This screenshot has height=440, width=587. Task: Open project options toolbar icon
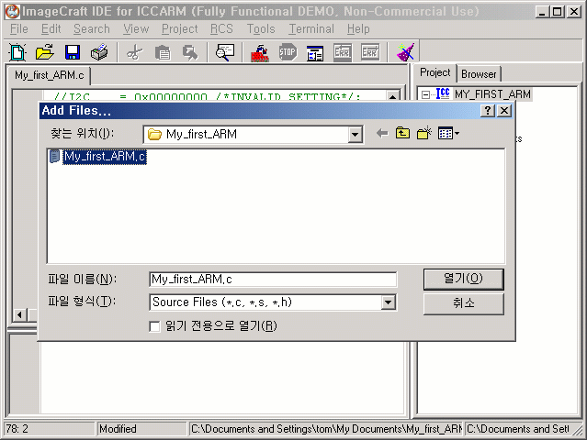315,53
